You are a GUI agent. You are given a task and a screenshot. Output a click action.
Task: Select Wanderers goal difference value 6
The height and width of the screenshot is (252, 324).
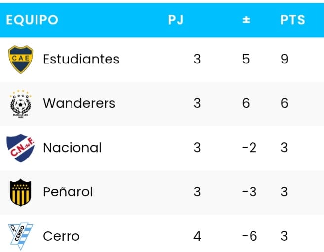tap(246, 103)
